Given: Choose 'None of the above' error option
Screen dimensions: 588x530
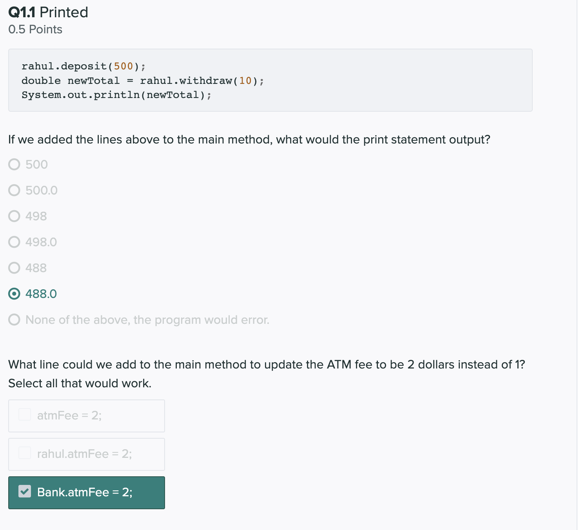Looking at the screenshot, I should pos(15,320).
